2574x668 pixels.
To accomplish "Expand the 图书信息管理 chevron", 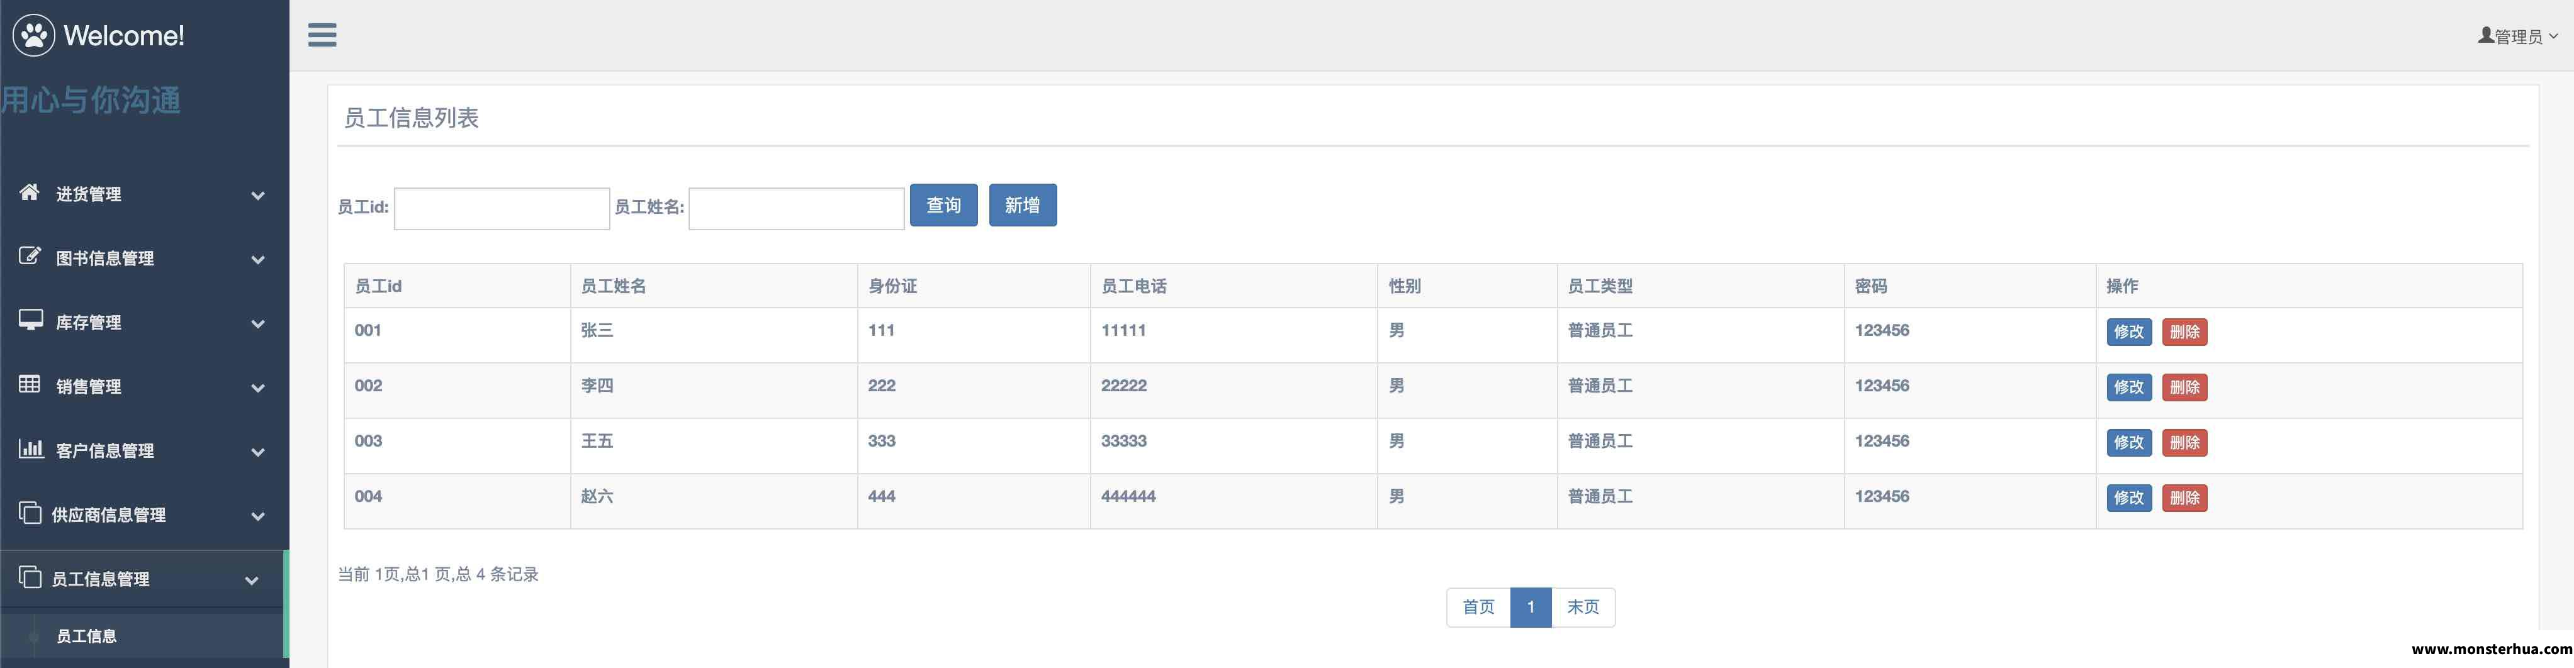I will point(258,260).
